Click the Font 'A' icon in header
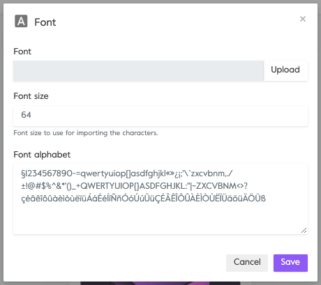This screenshot has height=285, width=321. click(21, 21)
